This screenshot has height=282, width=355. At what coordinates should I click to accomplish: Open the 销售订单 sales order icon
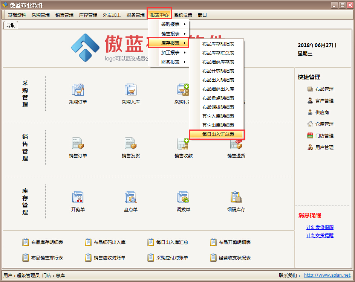click(78, 144)
